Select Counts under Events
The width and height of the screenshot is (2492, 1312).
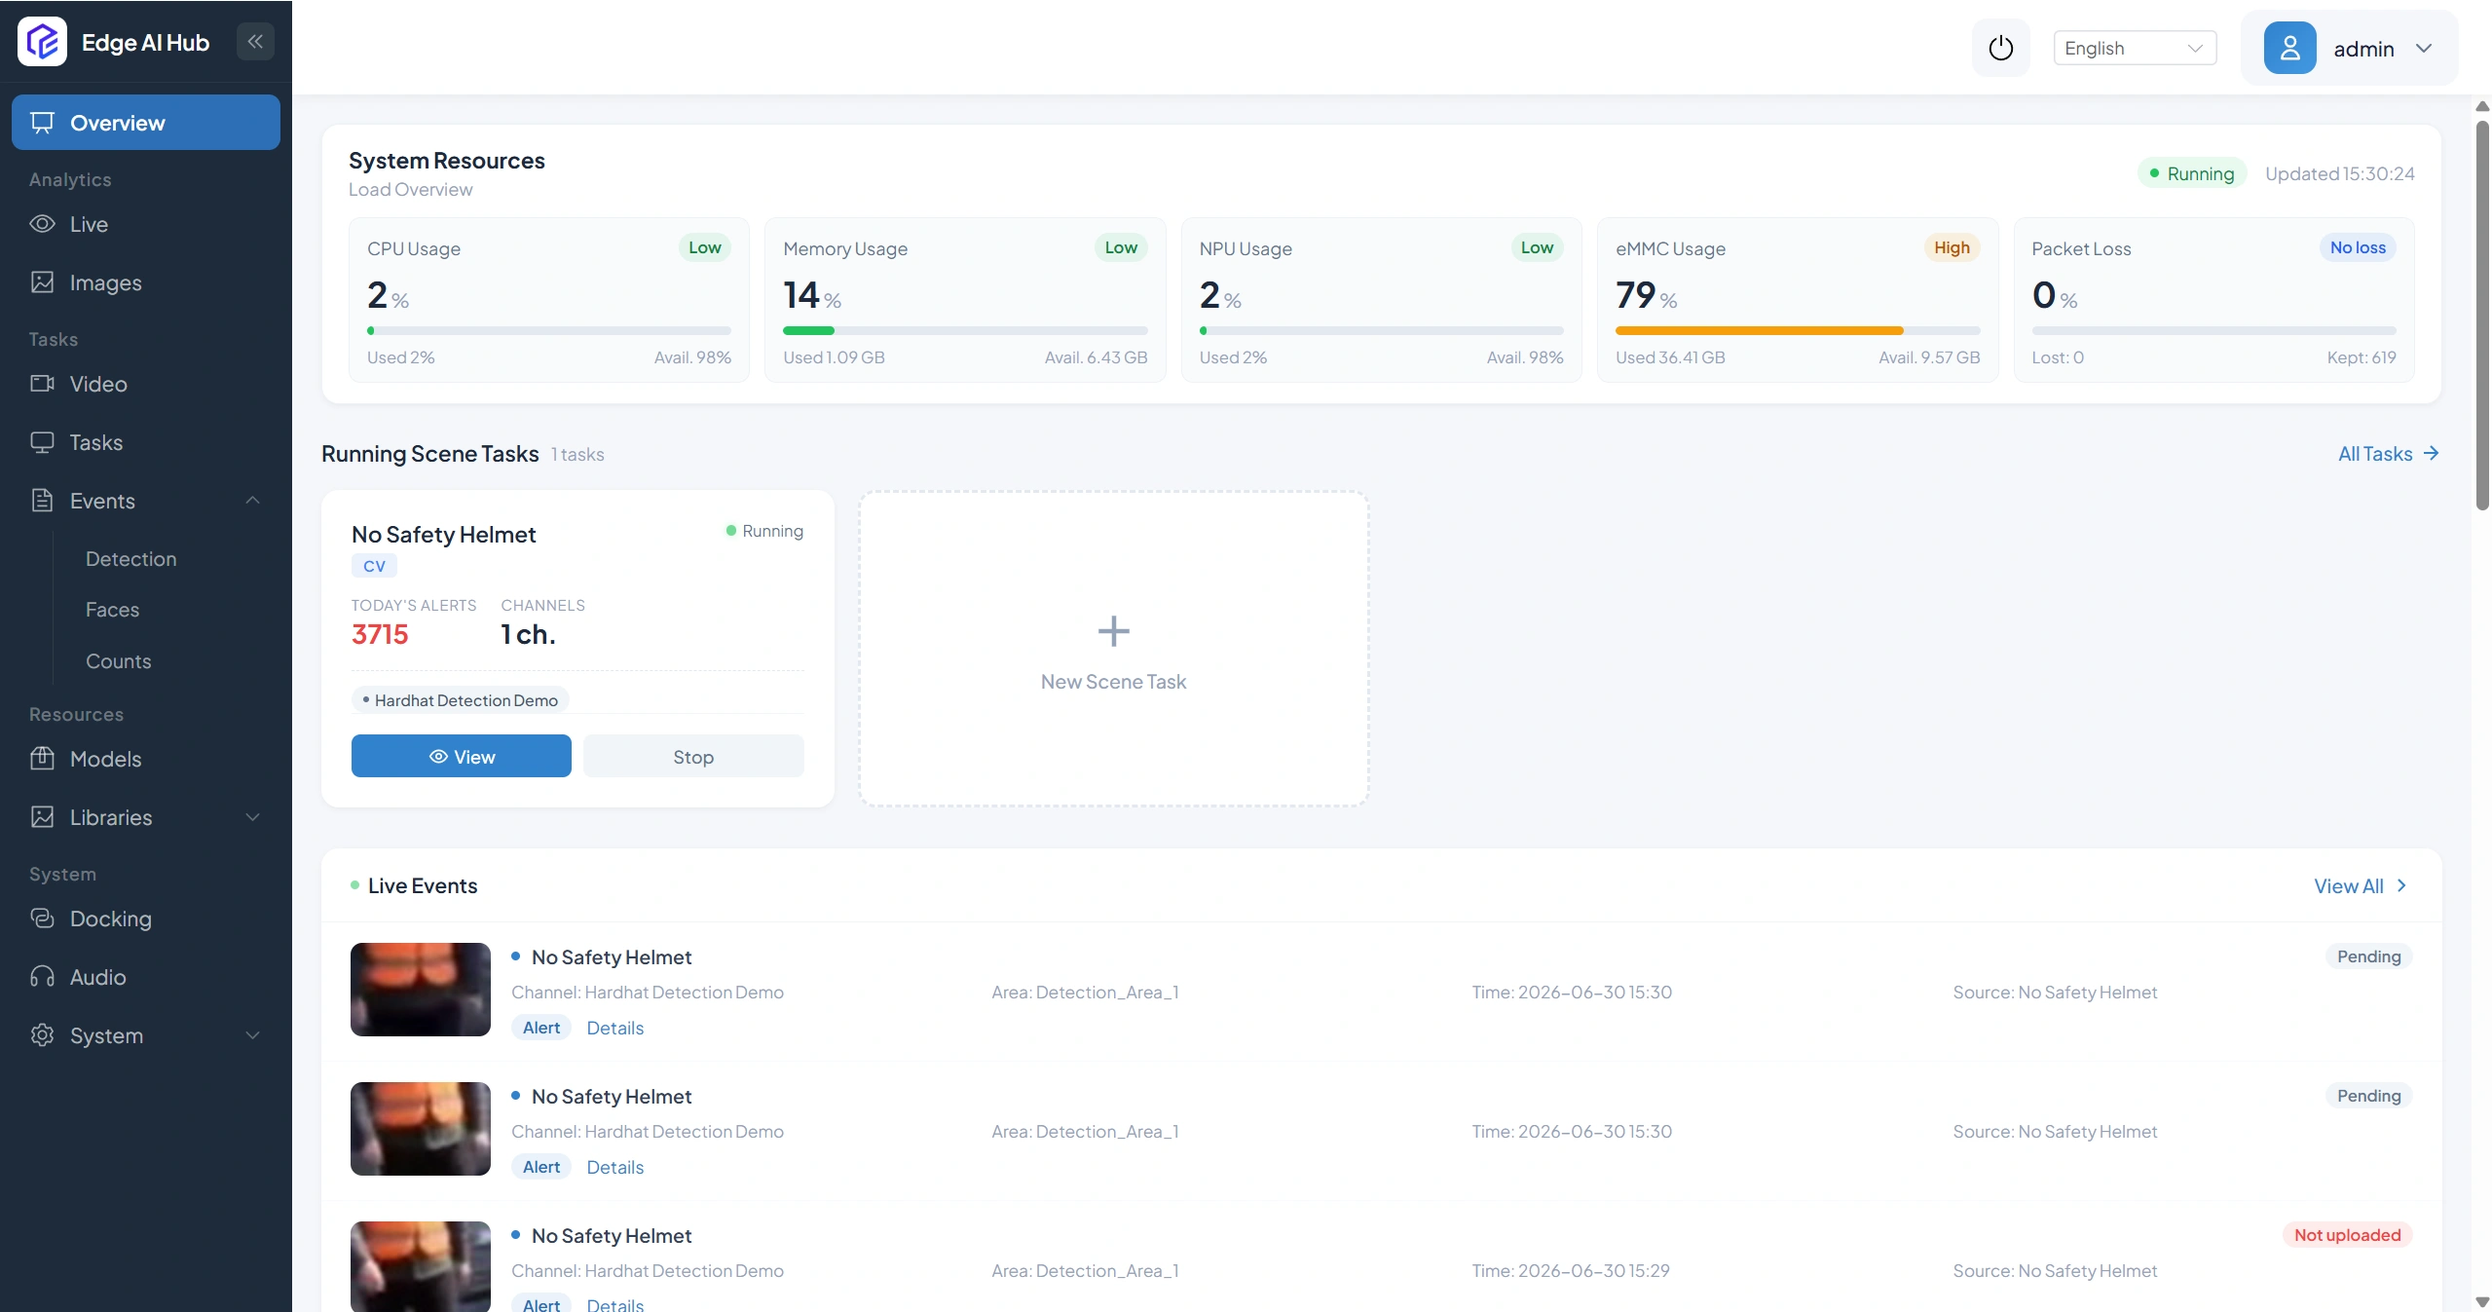click(118, 661)
